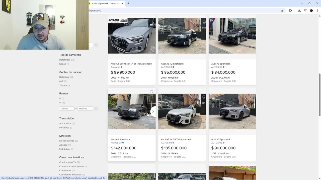This screenshot has height=180, width=321.
Task: Open photo of the silver $90.000.000 Audi
Action: (232, 111)
